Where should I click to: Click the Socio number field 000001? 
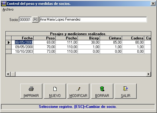click(x=25, y=19)
